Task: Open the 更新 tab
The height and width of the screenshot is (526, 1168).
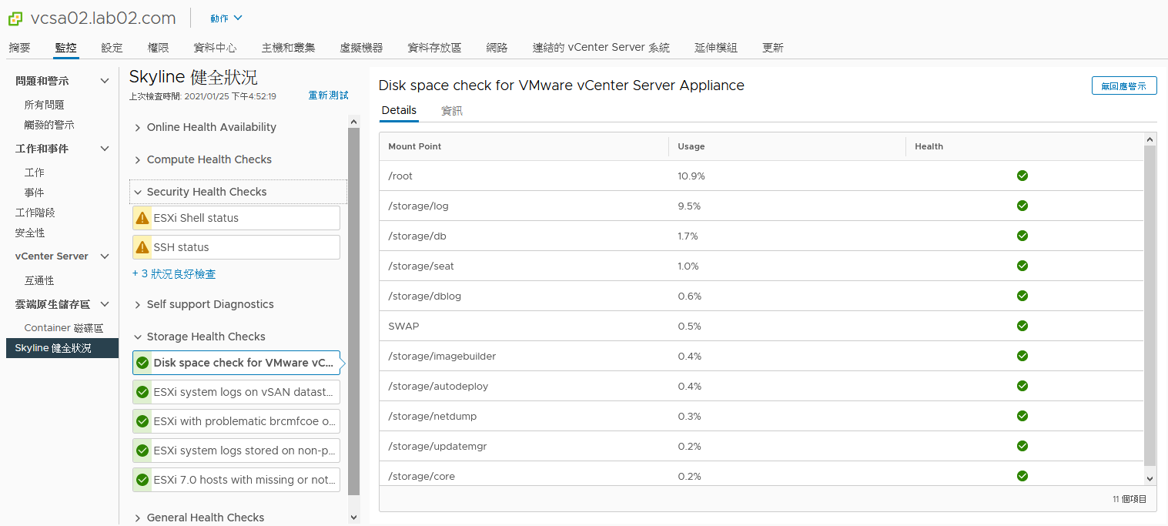Action: pos(773,48)
